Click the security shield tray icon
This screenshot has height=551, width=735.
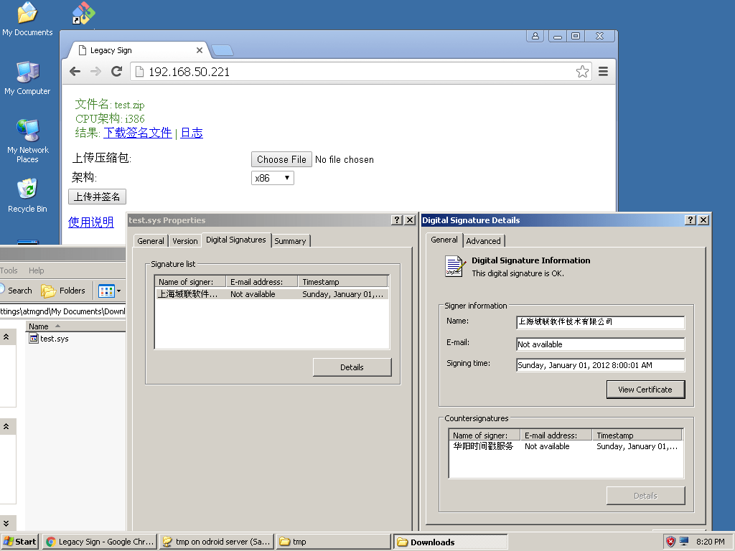670,542
